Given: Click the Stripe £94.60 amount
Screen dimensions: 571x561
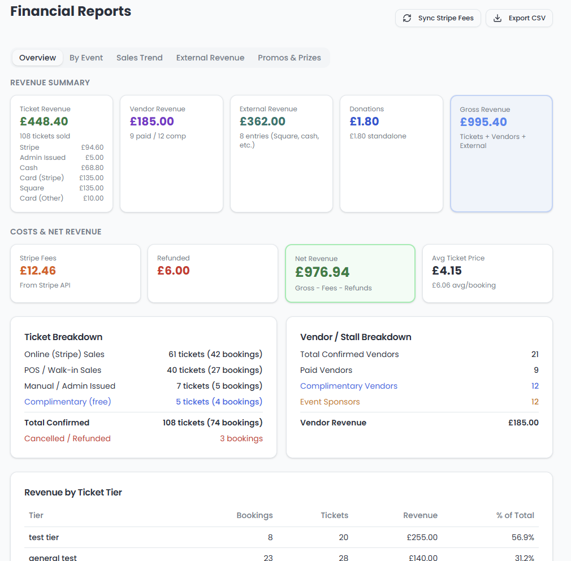Looking at the screenshot, I should click(x=92, y=147).
